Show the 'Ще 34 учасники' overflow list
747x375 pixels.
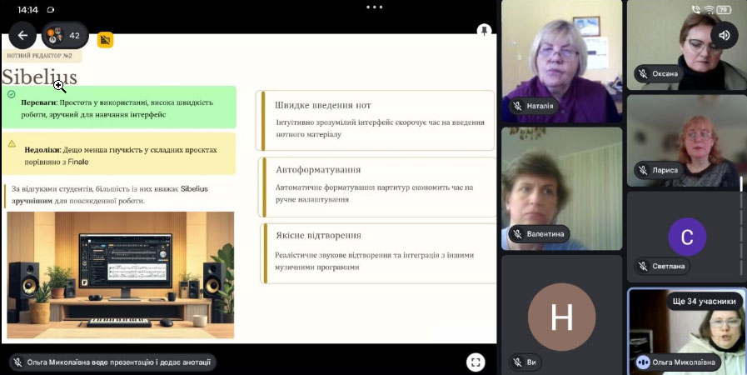click(705, 301)
